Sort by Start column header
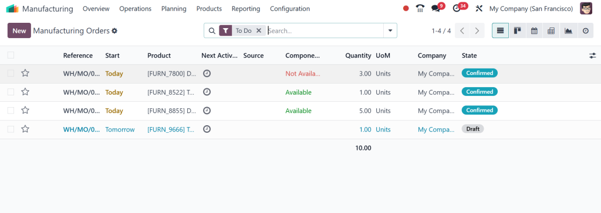Image resolution: width=601 pixels, height=213 pixels. (112, 56)
